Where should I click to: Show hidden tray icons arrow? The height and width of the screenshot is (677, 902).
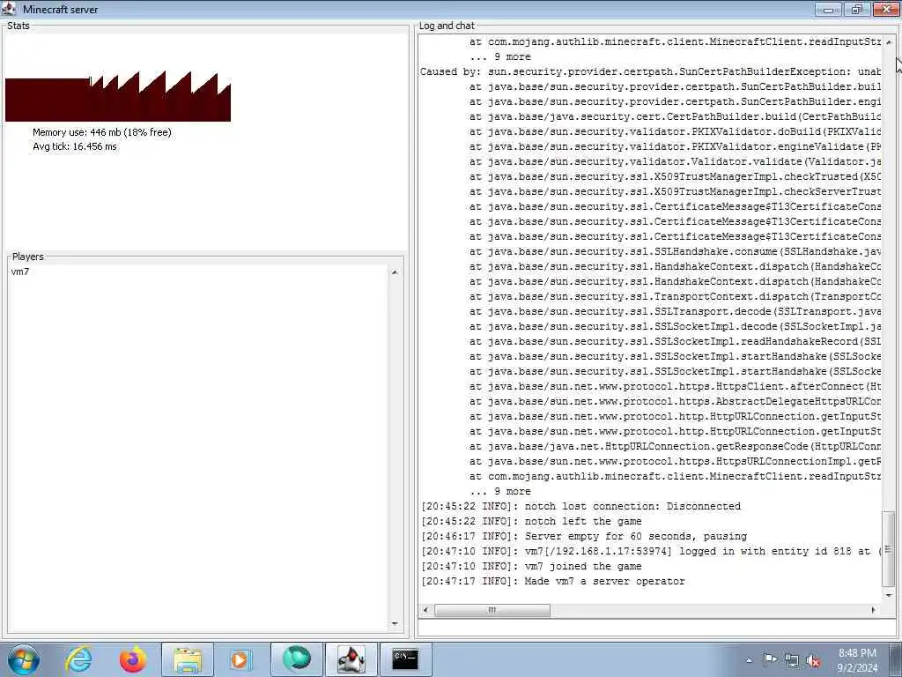tap(749, 660)
